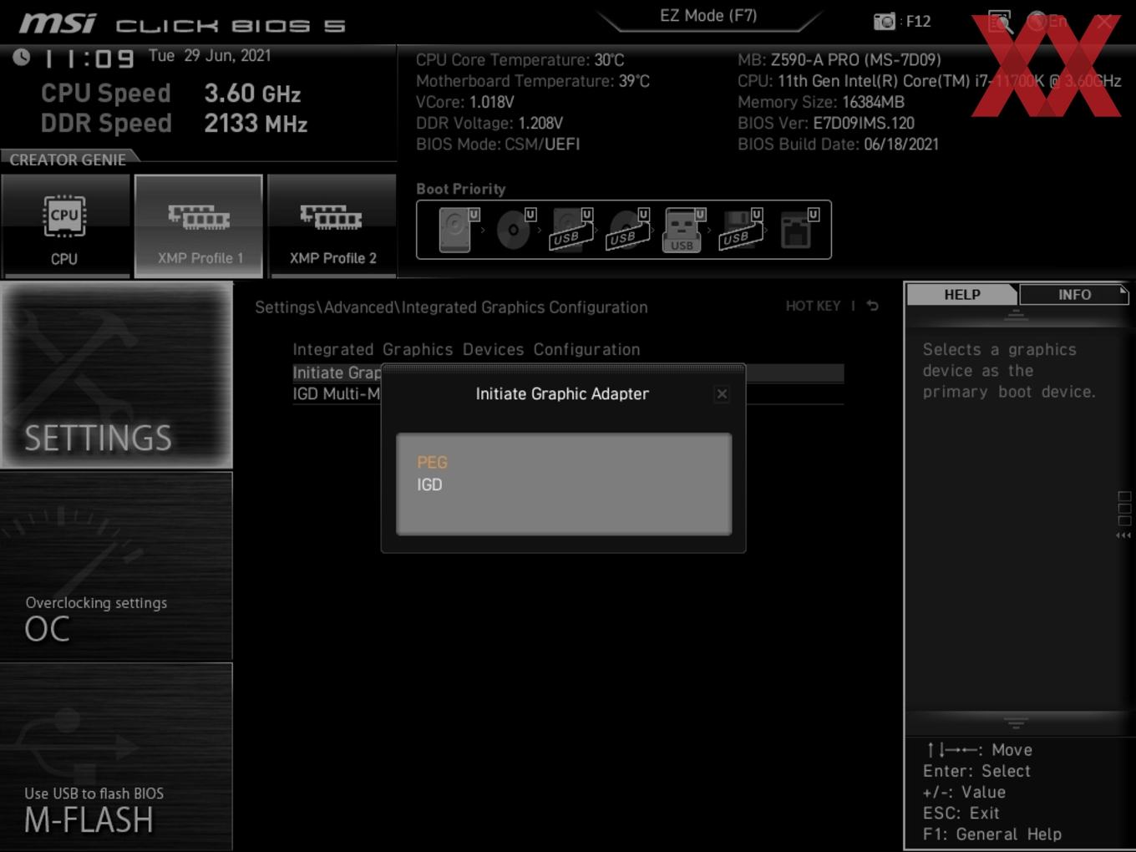Select the Initiate Graphic Adapter setting row
1136x852 pixels.
568,373
